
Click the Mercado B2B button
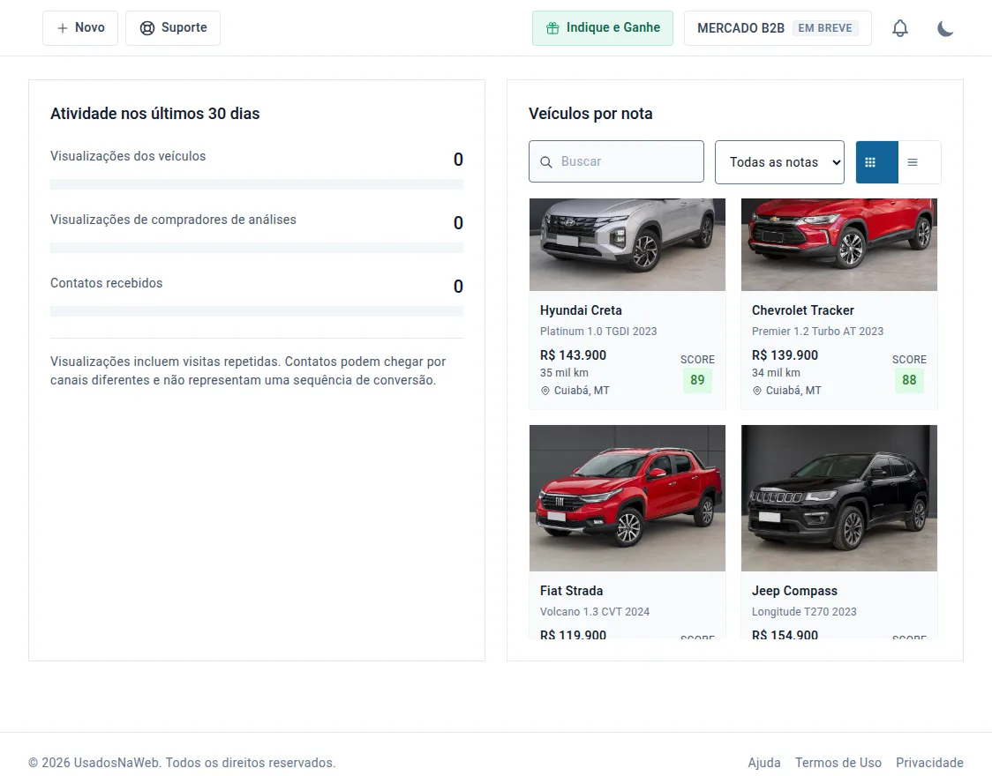[x=778, y=28]
